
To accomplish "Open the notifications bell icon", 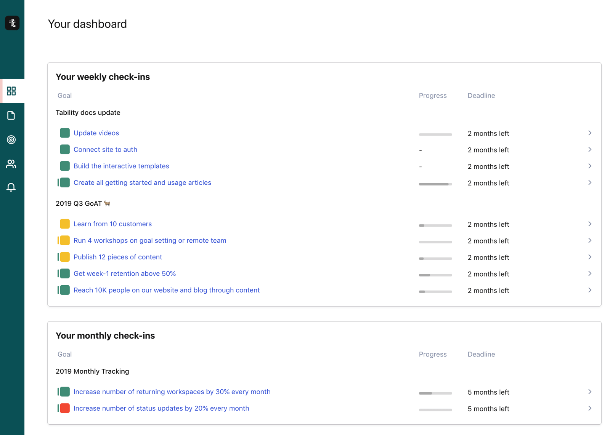I will pos(11,187).
